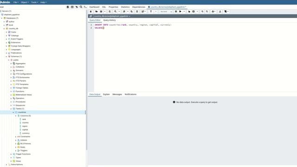This screenshot has width=297, height=167.
Task: Expand the author database node
Action: point(4,22)
